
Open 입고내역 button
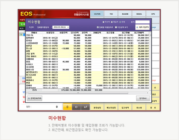coord(125,108)
